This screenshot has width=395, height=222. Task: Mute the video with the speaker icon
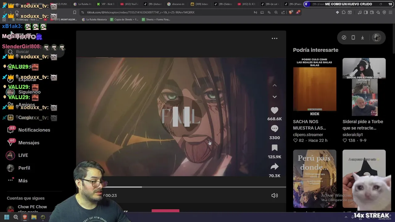coord(274,195)
